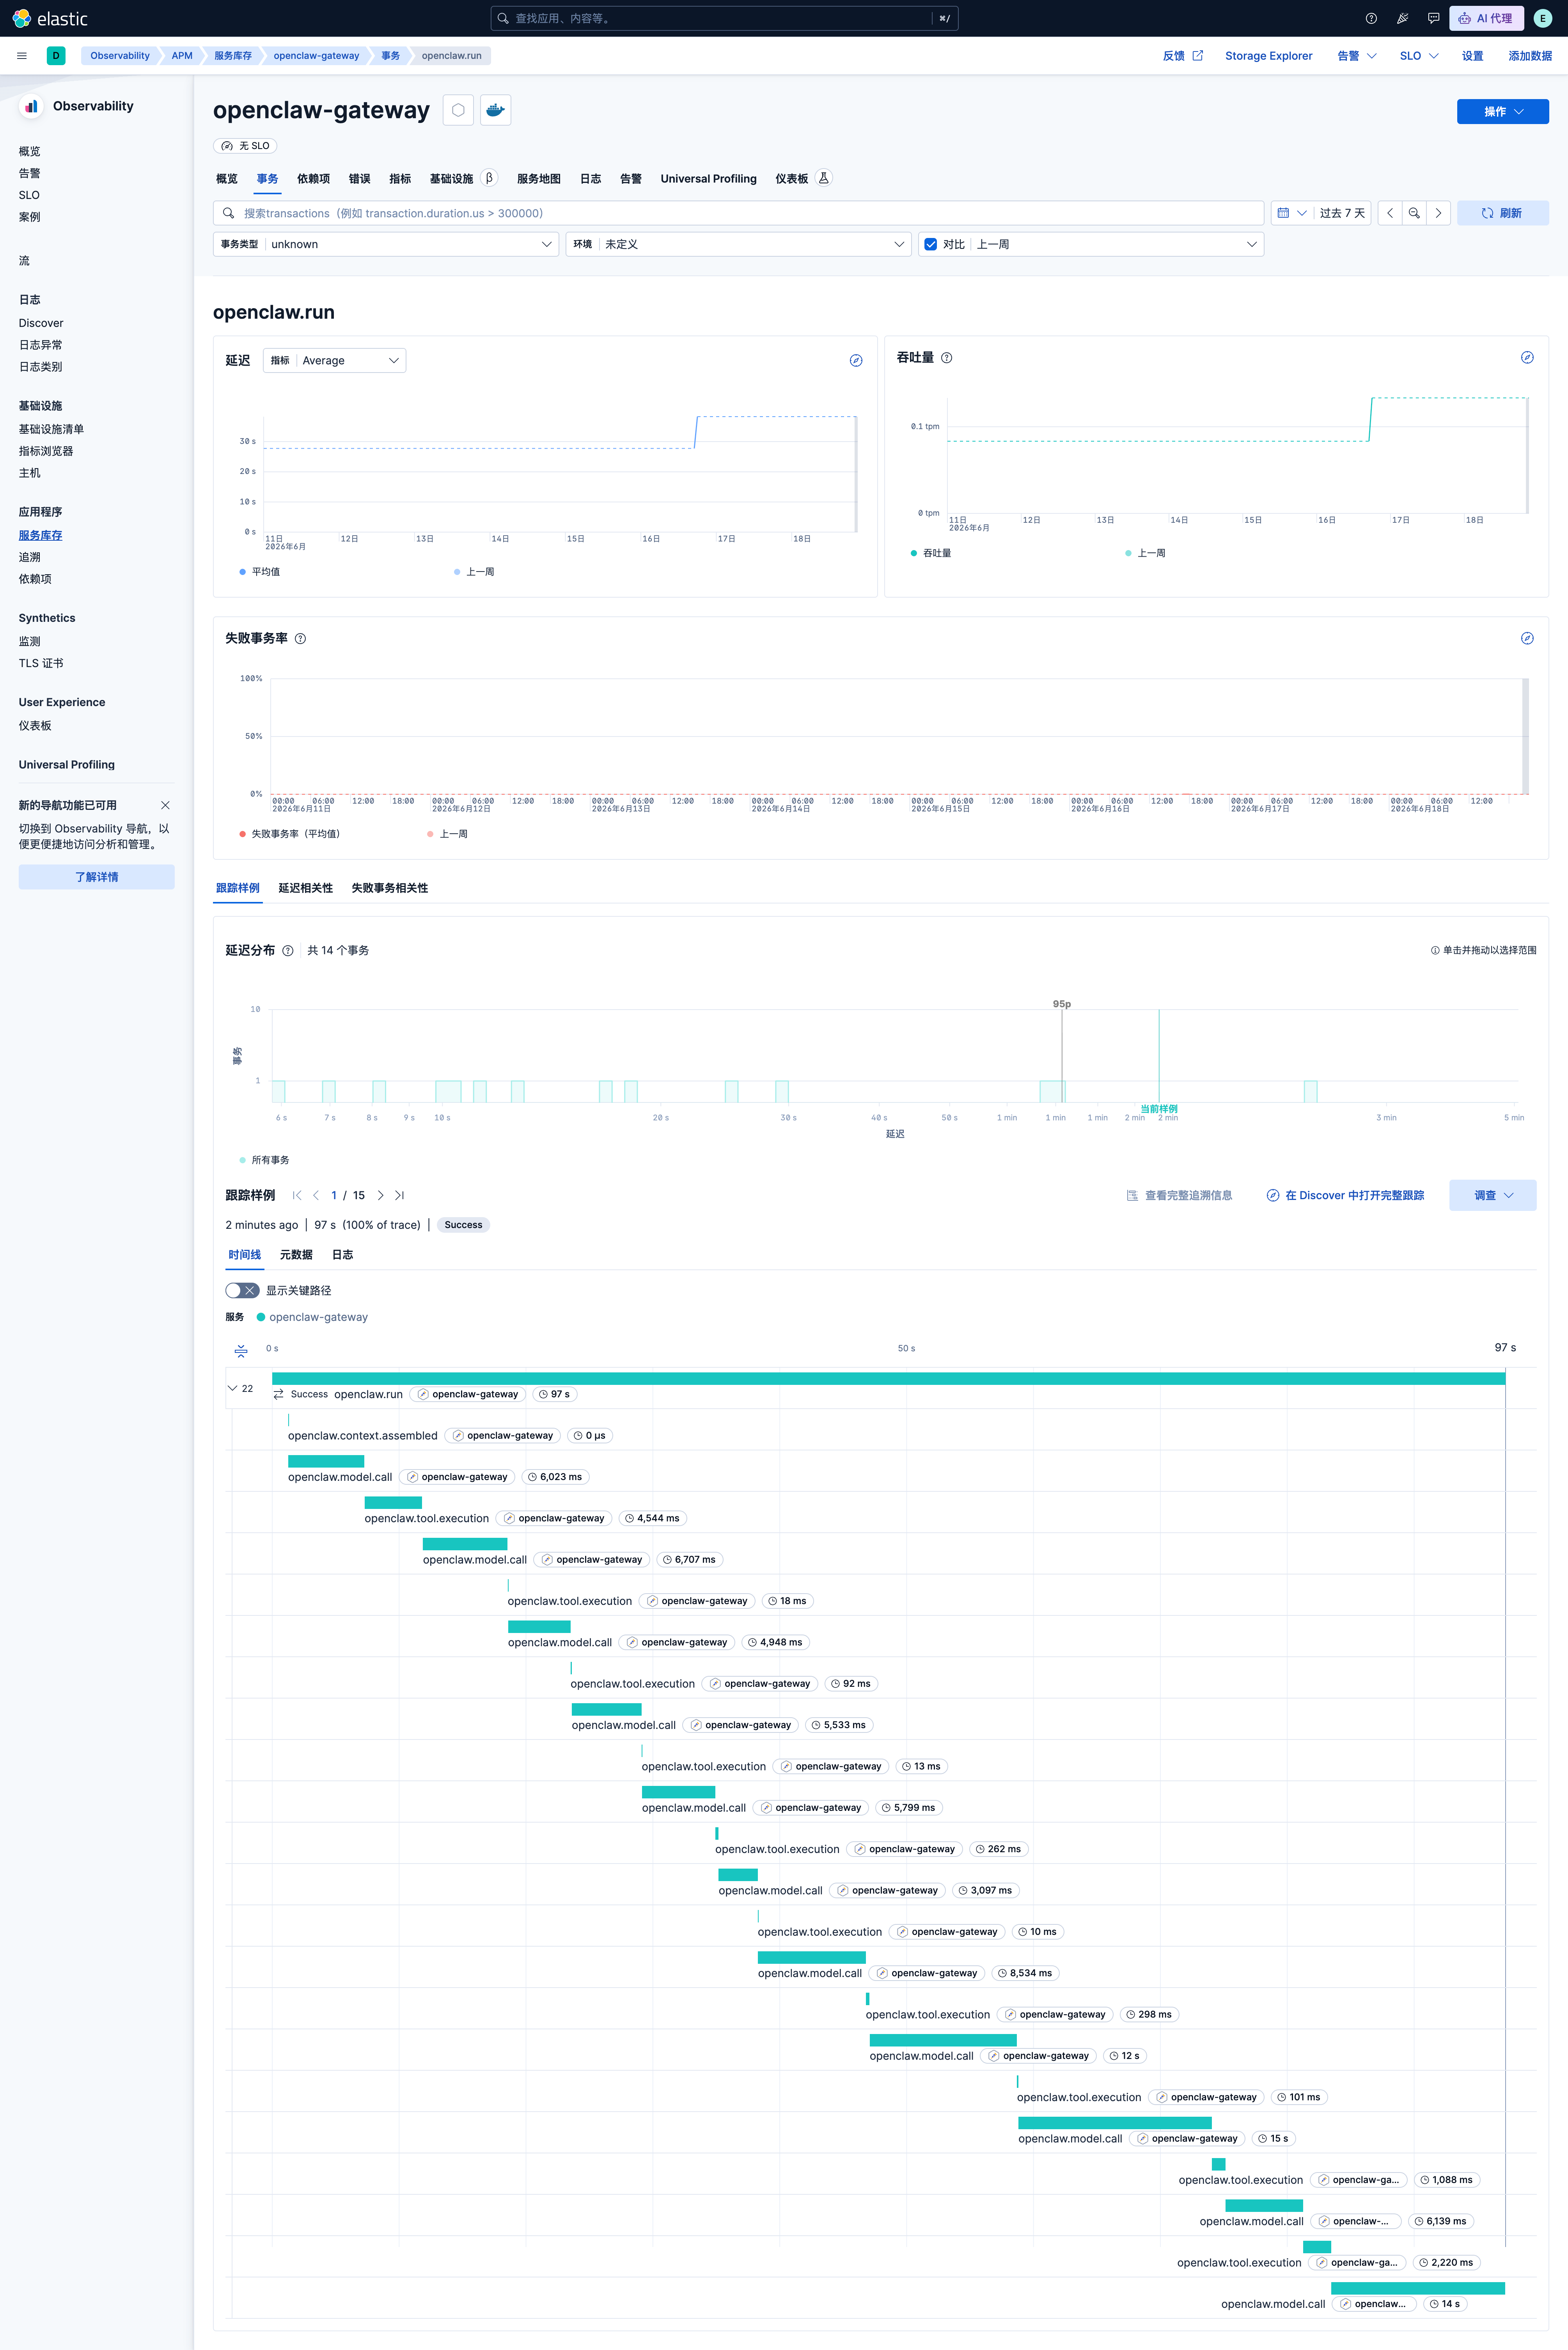Toggle 上一周 legend in the 失败事务率 chart
Viewport: 1568px width, 2350px height.
447,834
